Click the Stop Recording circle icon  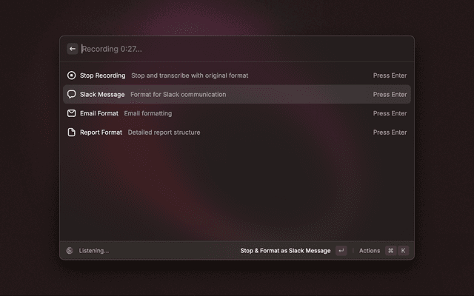[x=72, y=75]
